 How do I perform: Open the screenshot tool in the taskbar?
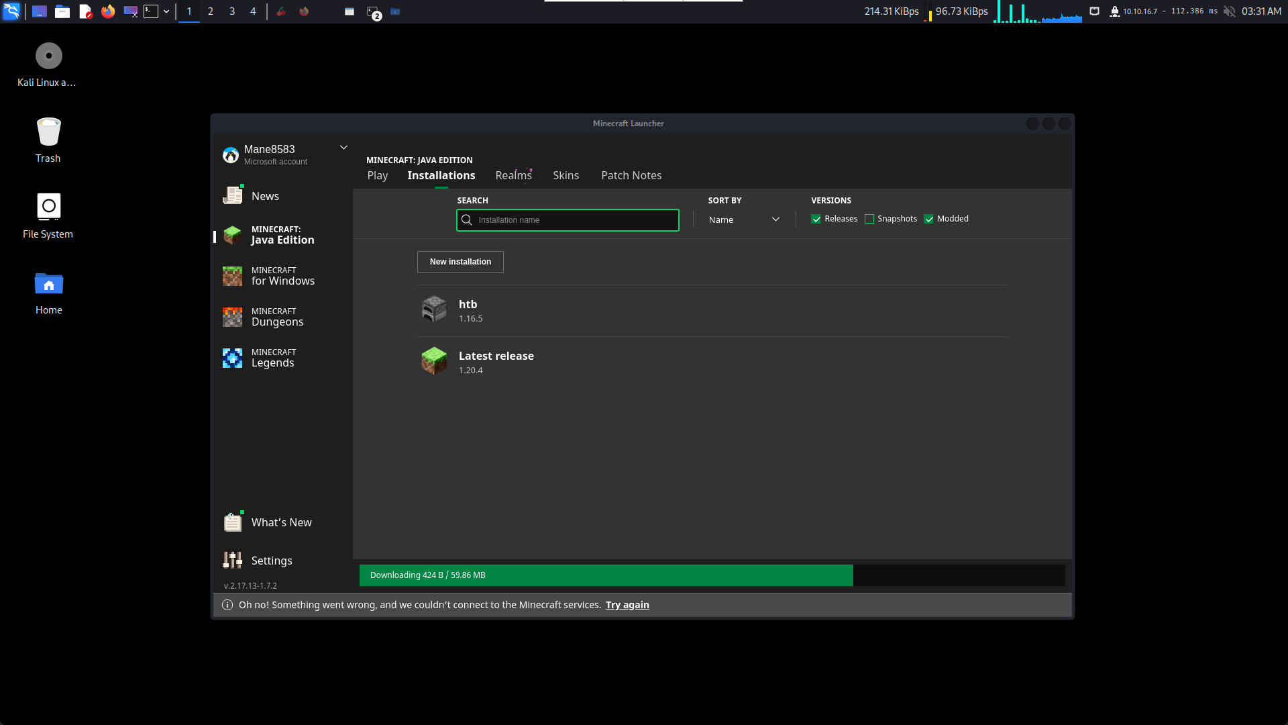point(131,11)
